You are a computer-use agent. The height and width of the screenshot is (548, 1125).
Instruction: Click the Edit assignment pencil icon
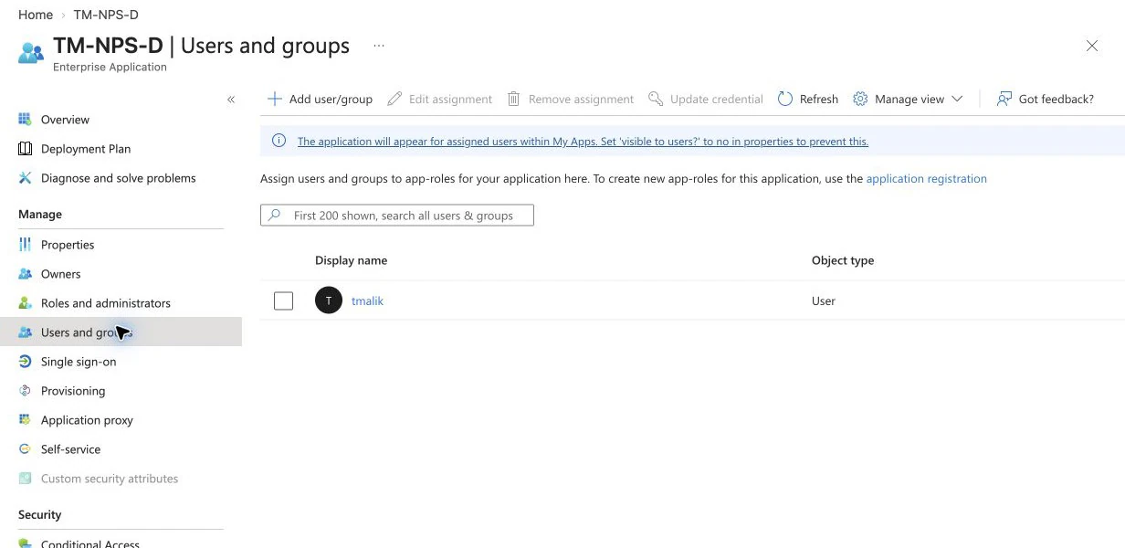394,99
